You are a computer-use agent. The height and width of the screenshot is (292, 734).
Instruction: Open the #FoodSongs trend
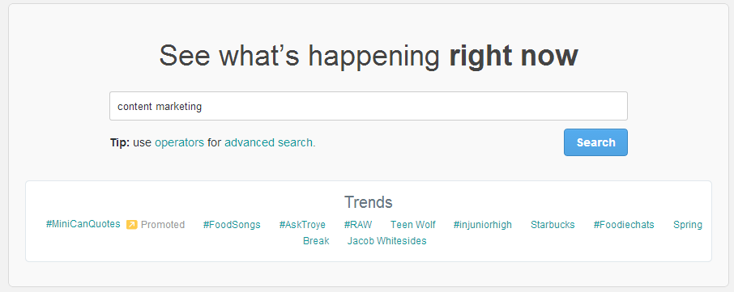232,225
